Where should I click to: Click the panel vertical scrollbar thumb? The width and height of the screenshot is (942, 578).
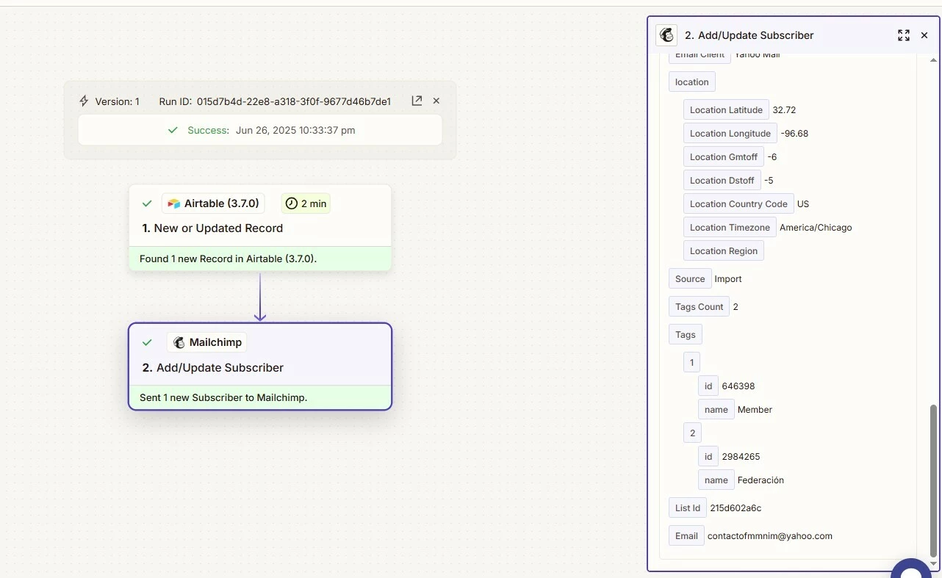(934, 480)
